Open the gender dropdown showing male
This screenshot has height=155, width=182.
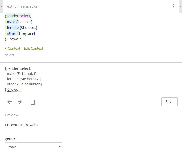click(x=33, y=147)
